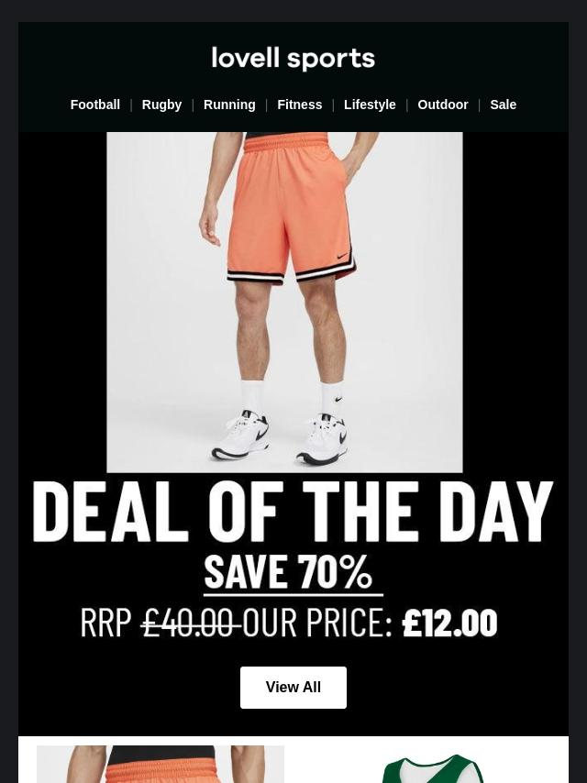The width and height of the screenshot is (587, 783).
Task: Select Running in the navigation bar
Action: tap(229, 105)
